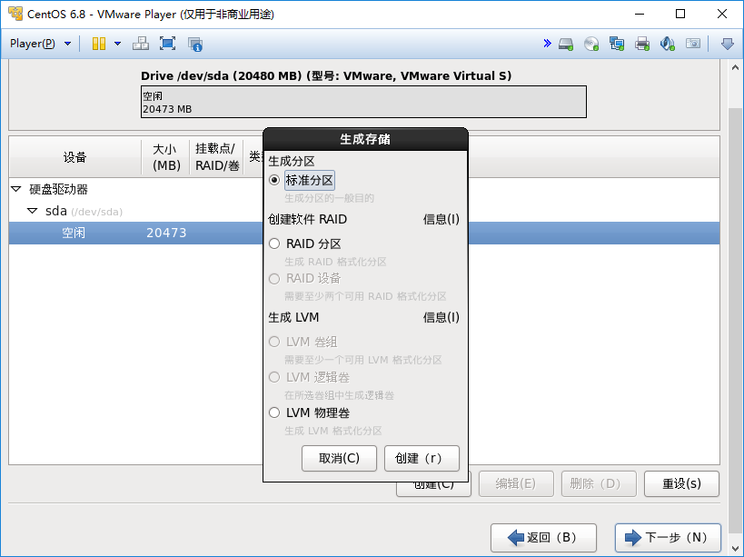Show more devices chevron
Screen dimensions: 744x557
click(x=547, y=44)
